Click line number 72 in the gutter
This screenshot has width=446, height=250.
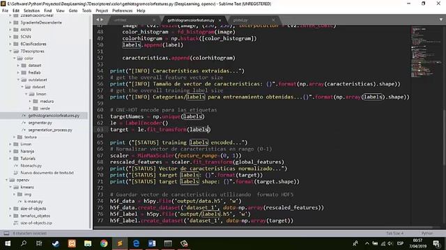[100, 188]
